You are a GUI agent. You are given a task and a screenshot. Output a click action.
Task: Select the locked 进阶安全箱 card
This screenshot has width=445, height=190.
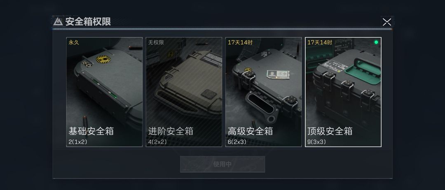pos(184,92)
